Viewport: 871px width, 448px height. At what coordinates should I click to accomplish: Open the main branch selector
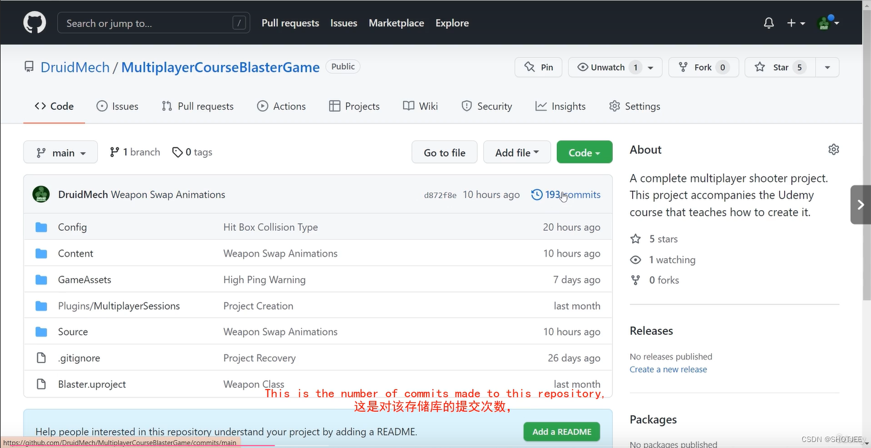click(60, 152)
